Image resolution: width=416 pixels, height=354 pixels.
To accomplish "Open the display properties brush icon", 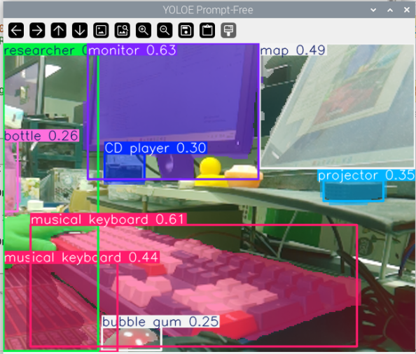I will [228, 30].
